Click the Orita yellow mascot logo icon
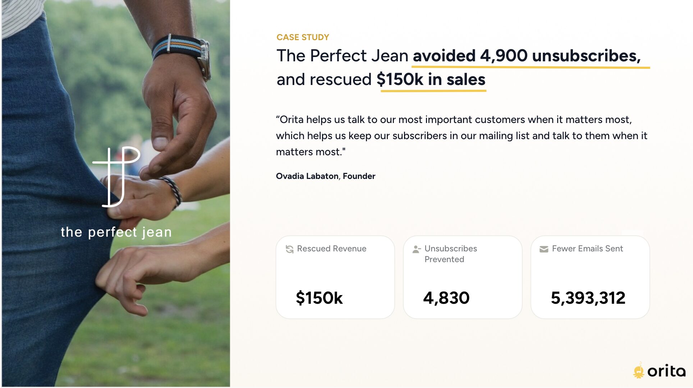This screenshot has height=388, width=693. point(639,370)
